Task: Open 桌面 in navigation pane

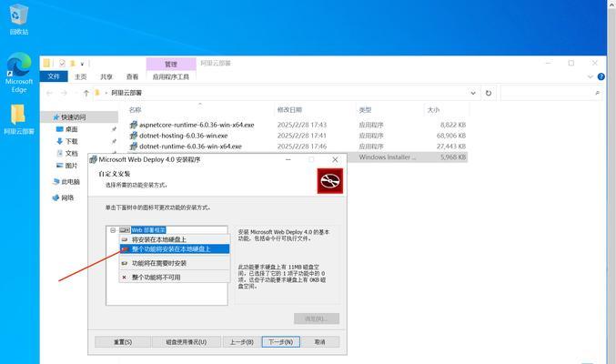Action: pyautogui.click(x=71, y=129)
